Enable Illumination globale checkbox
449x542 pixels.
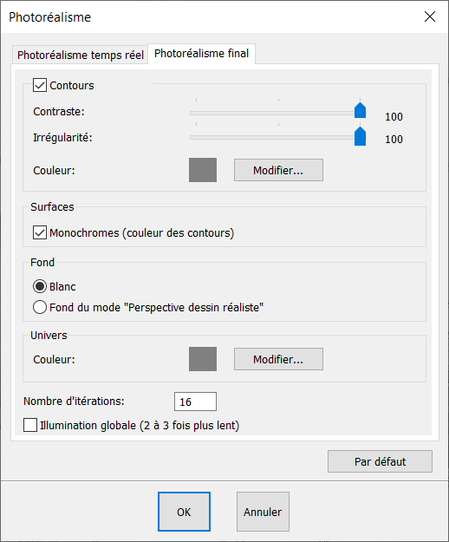[x=30, y=425]
